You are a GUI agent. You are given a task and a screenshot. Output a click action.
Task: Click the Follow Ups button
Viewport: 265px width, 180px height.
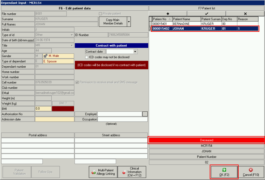(x=45, y=172)
